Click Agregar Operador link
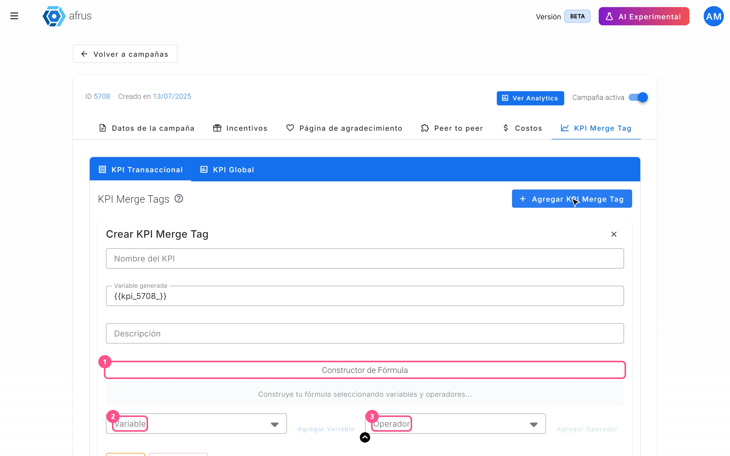This screenshot has height=456, width=730. point(587,429)
